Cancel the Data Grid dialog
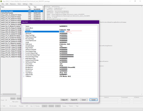This screenshot has height=111, width=143. pos(84,100)
